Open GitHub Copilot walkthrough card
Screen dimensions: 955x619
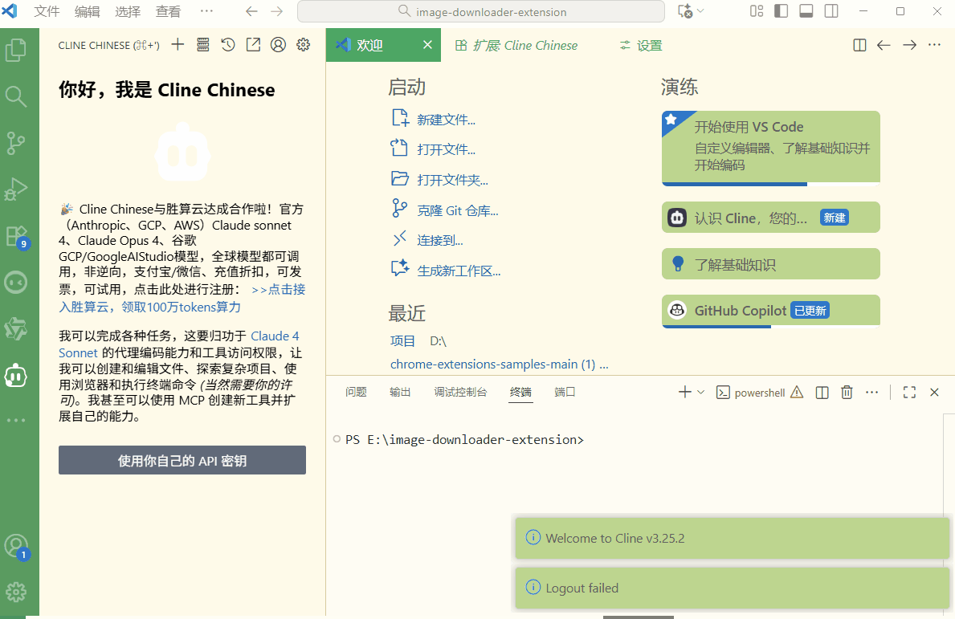coord(770,311)
